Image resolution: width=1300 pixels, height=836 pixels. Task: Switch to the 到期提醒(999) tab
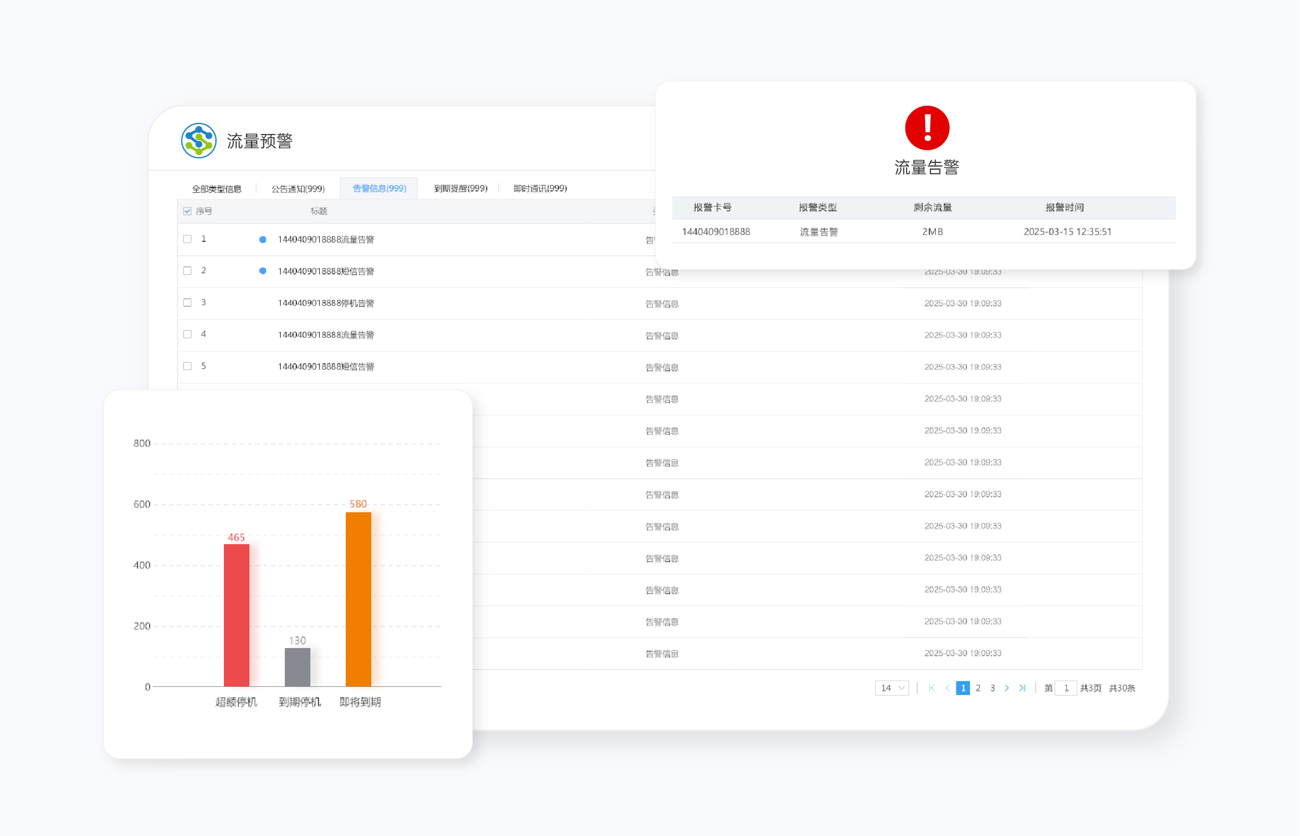461,189
